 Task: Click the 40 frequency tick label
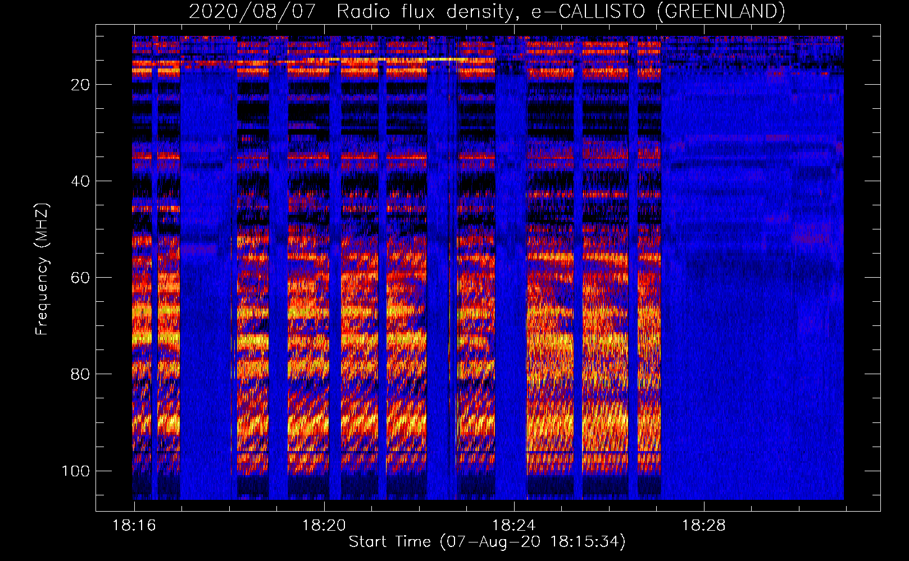(80, 181)
